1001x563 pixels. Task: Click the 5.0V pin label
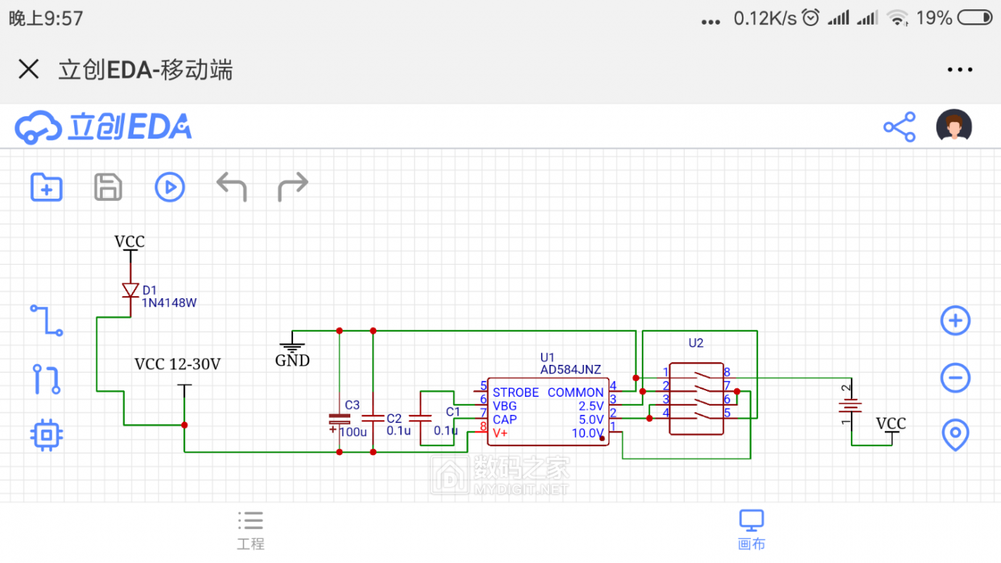click(x=591, y=420)
